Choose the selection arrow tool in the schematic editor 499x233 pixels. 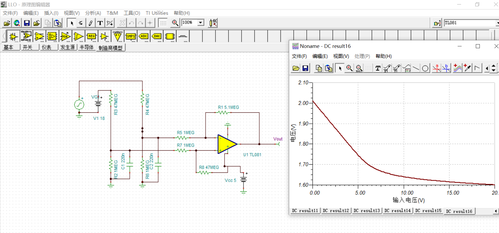pyautogui.click(x=71, y=23)
